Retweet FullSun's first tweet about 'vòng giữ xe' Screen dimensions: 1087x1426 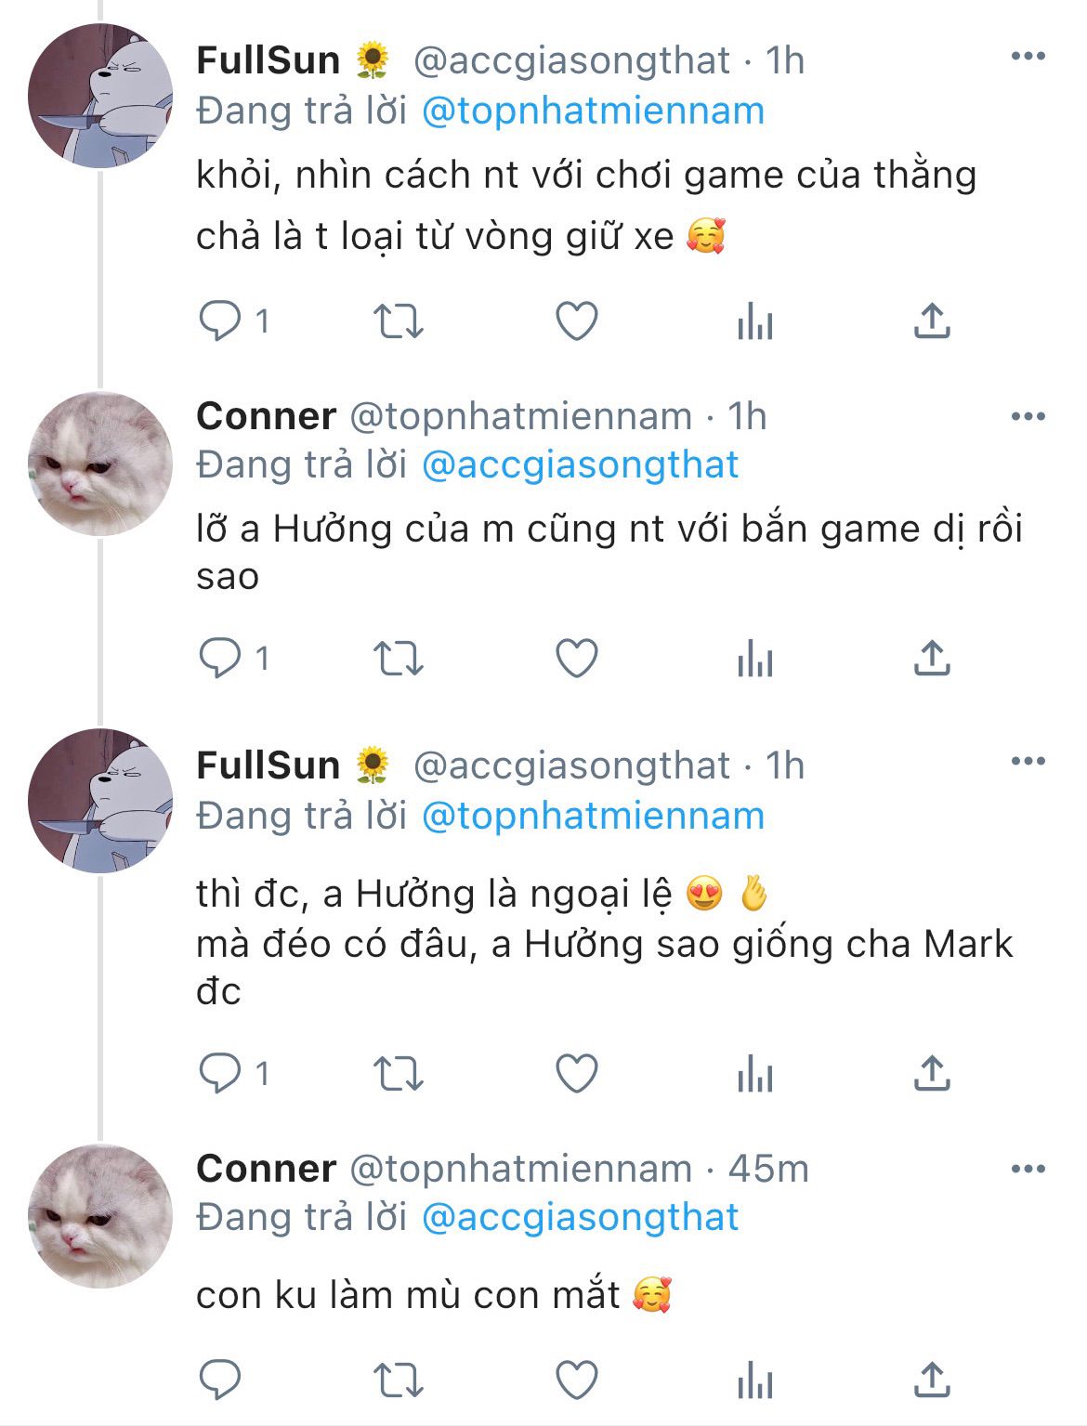[398, 321]
